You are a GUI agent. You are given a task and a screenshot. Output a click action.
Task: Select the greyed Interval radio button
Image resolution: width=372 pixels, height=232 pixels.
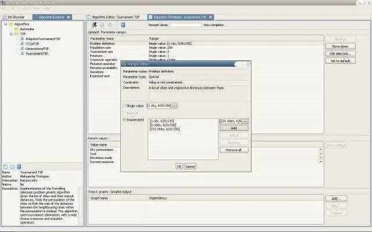(x=124, y=113)
